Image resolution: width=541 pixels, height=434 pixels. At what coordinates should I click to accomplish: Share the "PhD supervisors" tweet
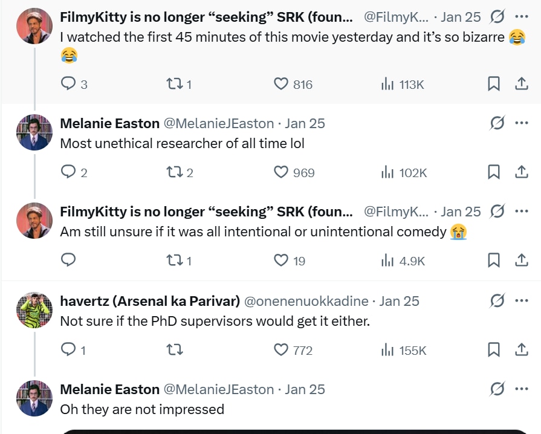pos(521,350)
